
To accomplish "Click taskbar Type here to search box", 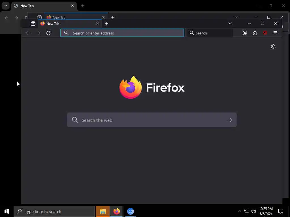I will [x=54, y=211].
